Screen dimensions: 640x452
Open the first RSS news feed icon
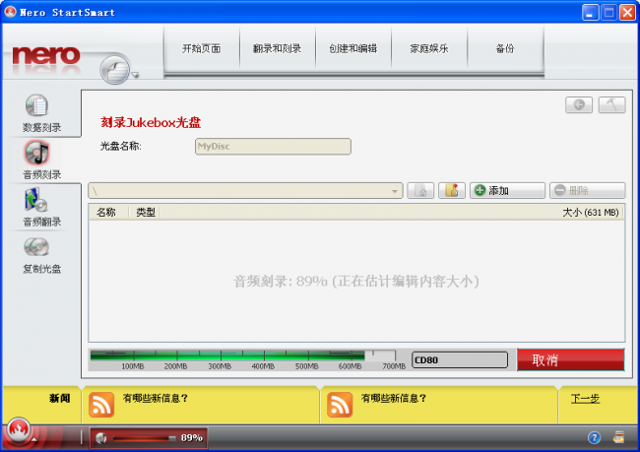click(101, 405)
